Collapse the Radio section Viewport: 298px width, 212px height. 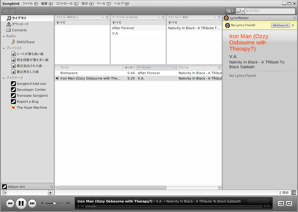(4, 36)
